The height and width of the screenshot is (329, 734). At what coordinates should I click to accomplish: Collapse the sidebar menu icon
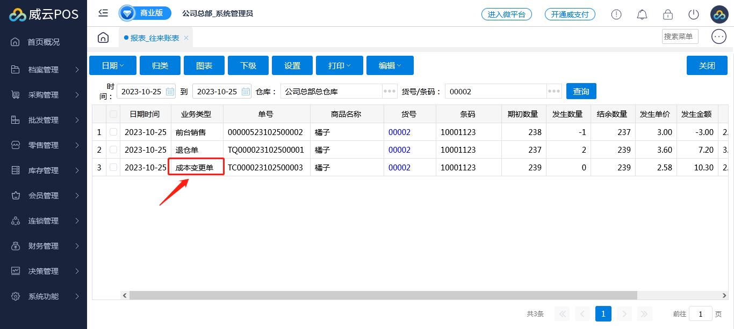click(103, 13)
